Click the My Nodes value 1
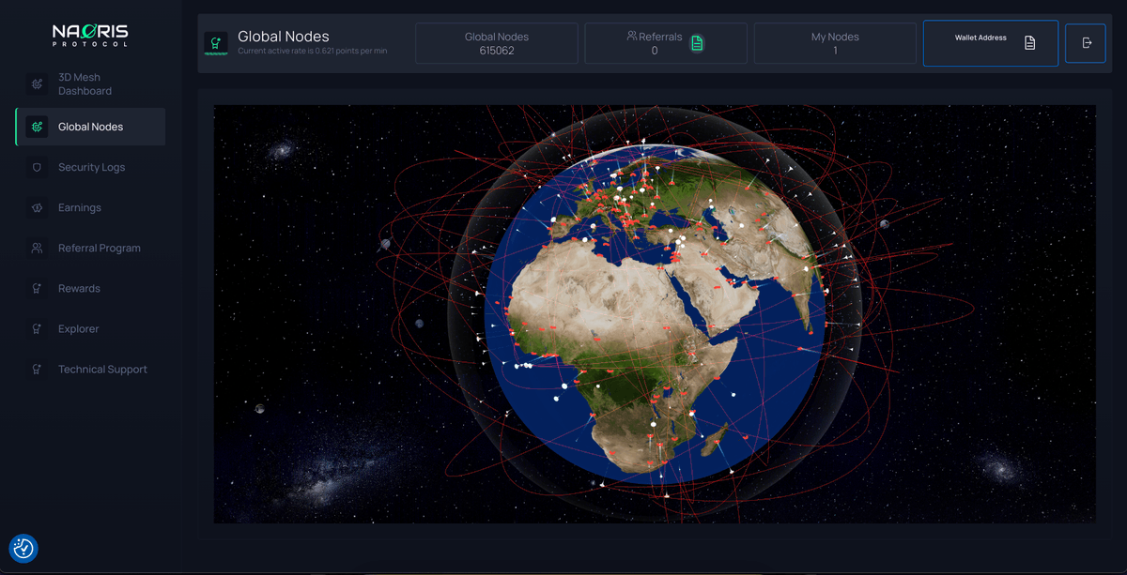Viewport: 1127px width, 575px height. click(x=835, y=51)
